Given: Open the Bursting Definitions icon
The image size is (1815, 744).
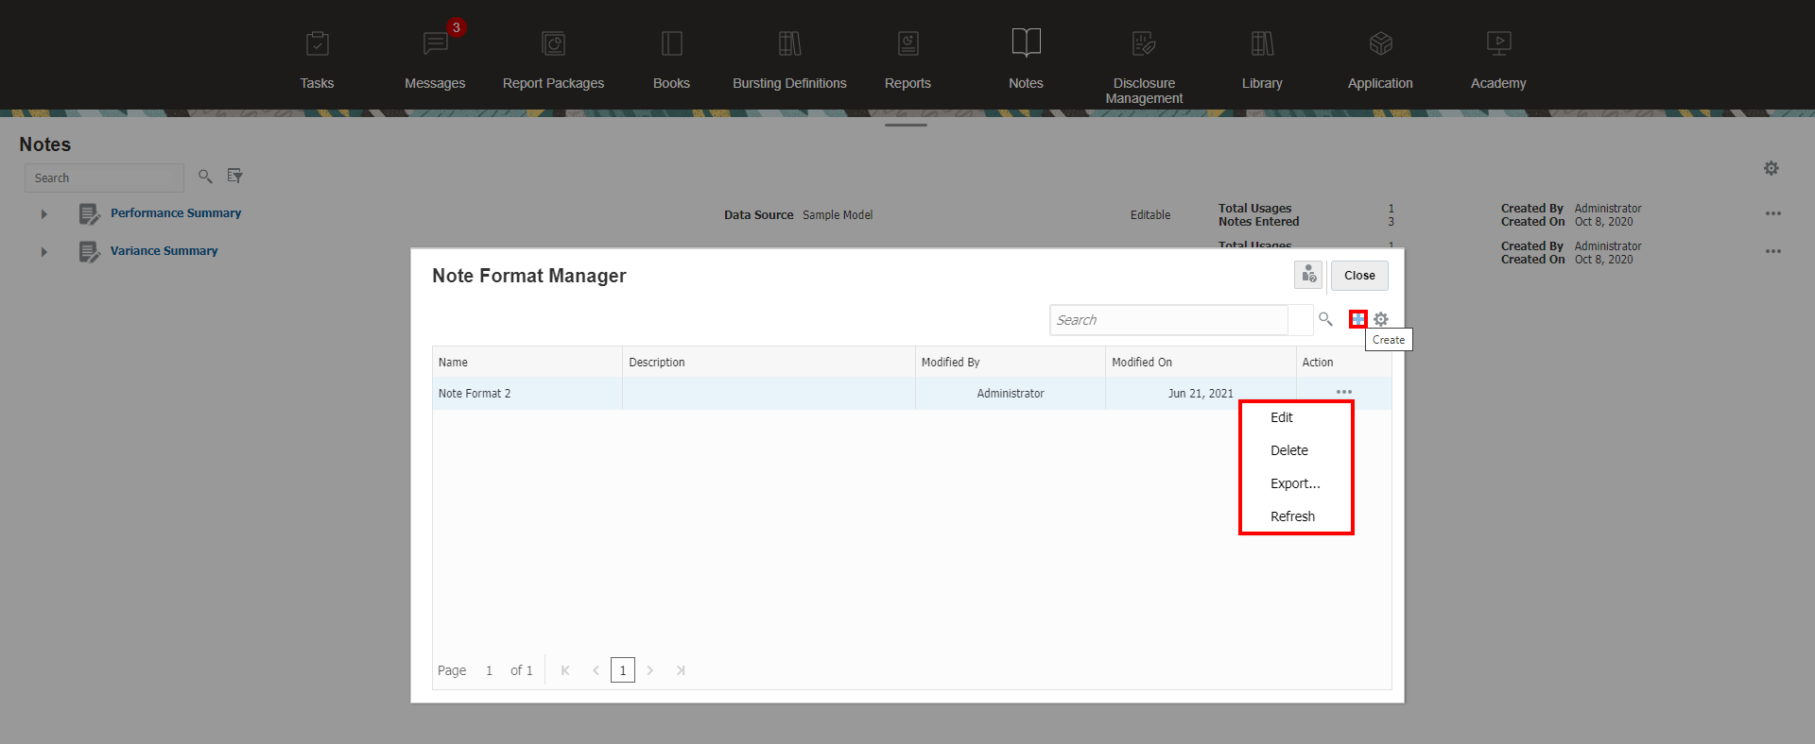Looking at the screenshot, I should tap(790, 43).
